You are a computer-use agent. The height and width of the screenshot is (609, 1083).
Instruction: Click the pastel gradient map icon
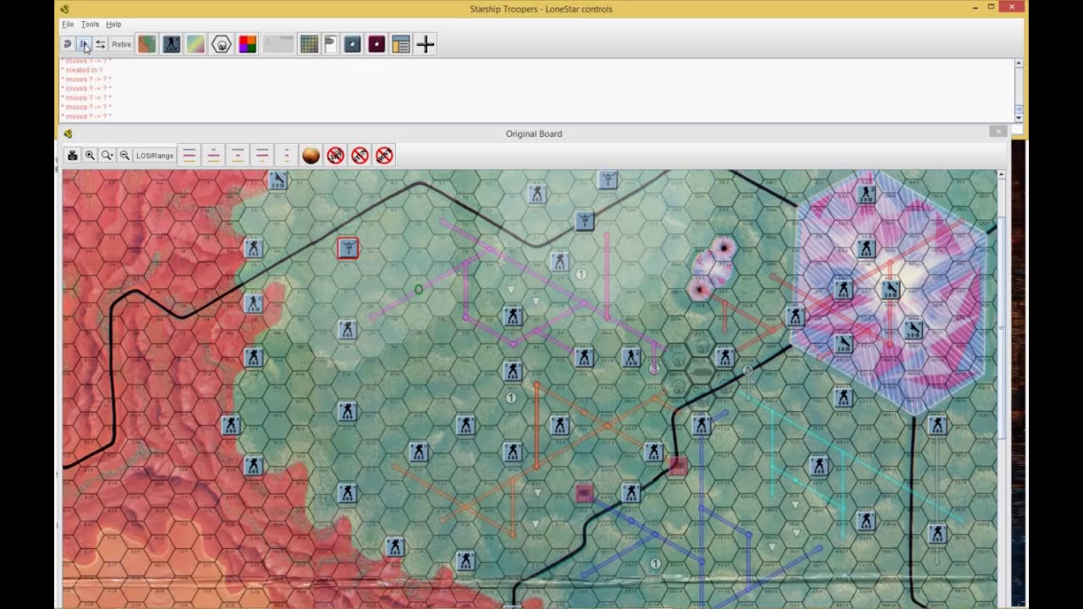[x=196, y=44]
